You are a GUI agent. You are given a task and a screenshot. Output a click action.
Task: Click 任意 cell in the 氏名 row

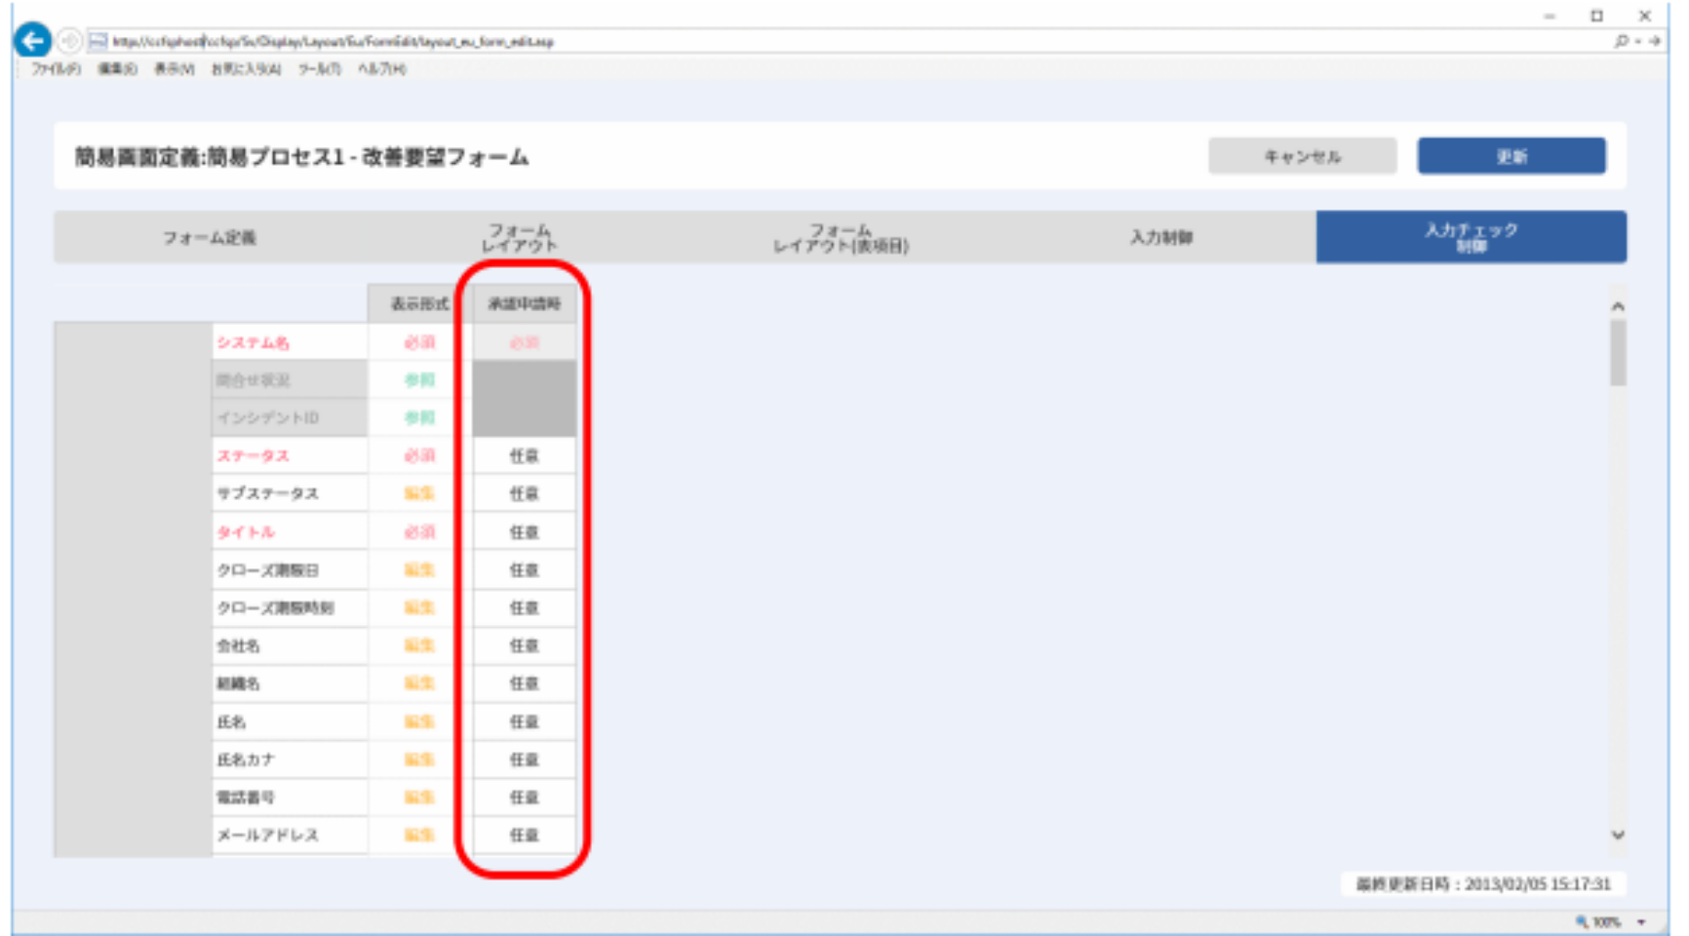525,721
